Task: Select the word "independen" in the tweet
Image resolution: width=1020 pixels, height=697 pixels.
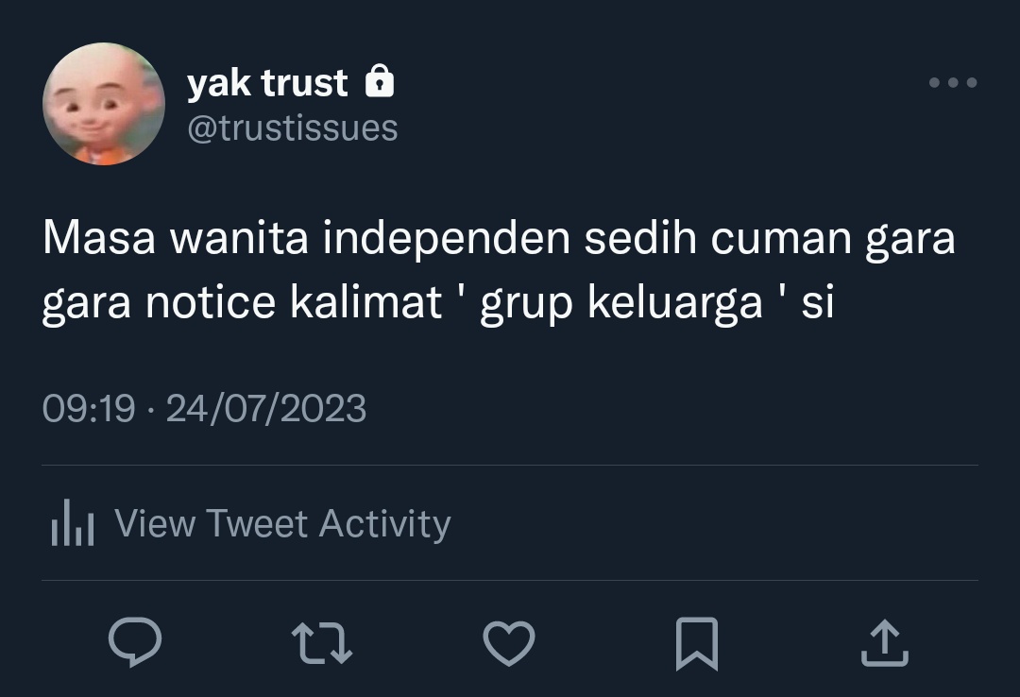Action: (447, 238)
